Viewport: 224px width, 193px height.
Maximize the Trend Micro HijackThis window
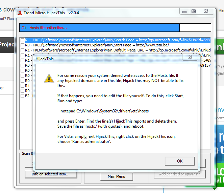194,12
